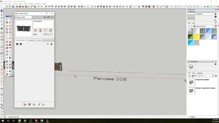This screenshot has height=123, width=219.
Task: Click the eyedropper icon in Assembly Dialog footer
Action: tap(39, 105)
